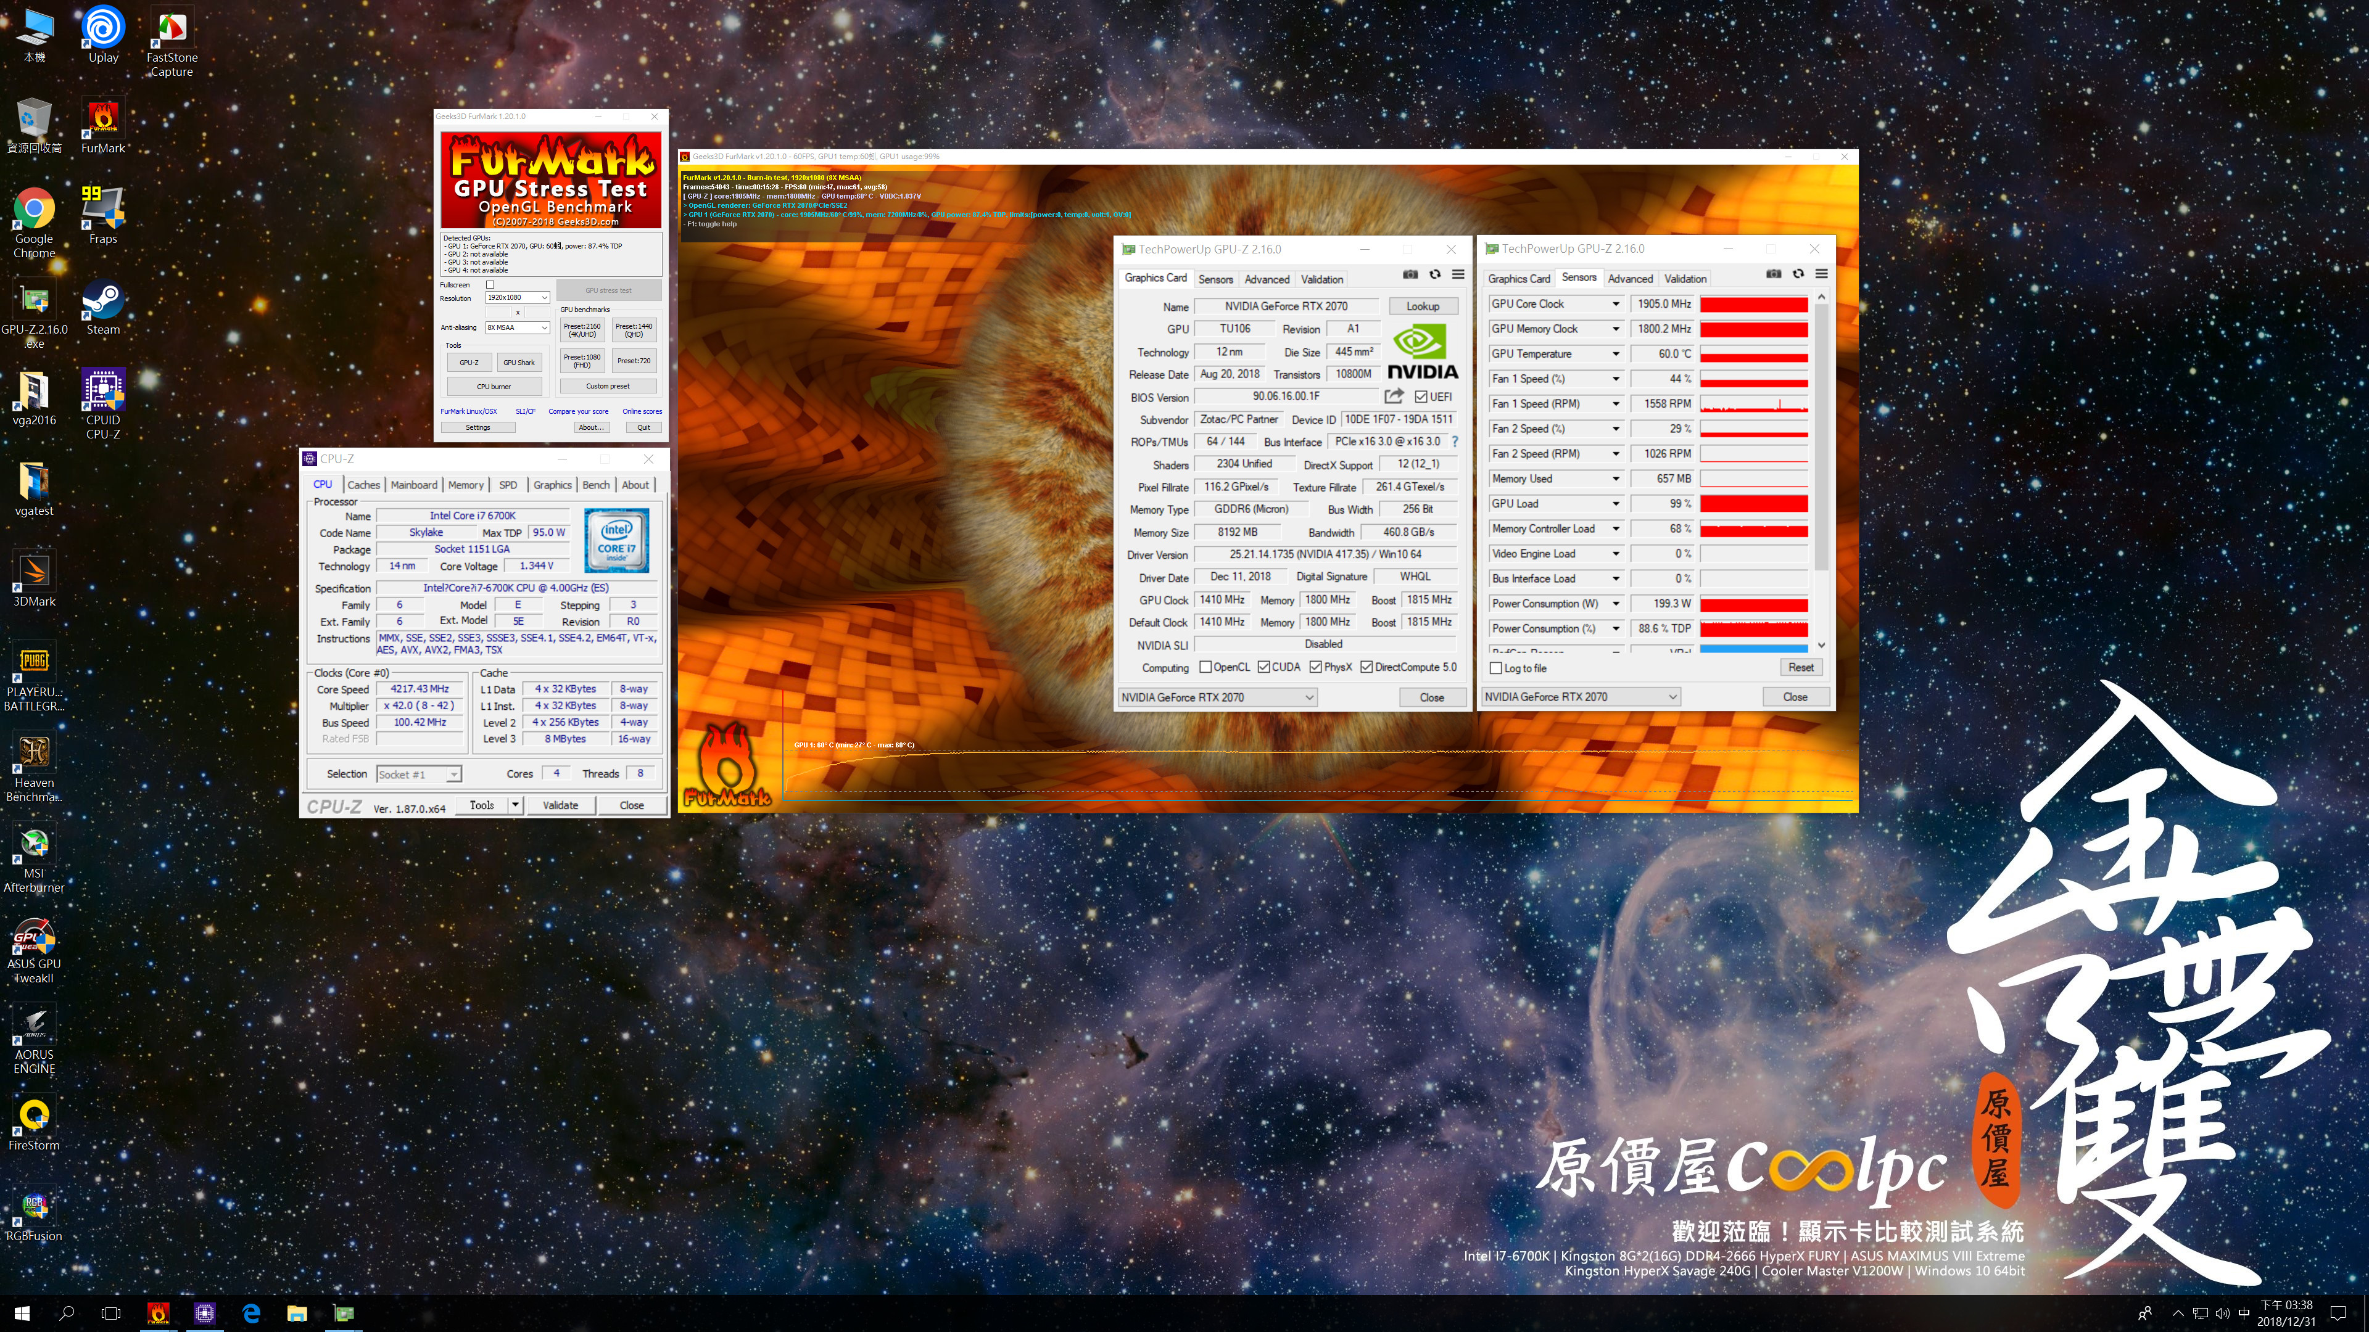Open GPU selector dropdown in left GPU-Z
Screen dimensions: 2369x1332
(x=1218, y=697)
